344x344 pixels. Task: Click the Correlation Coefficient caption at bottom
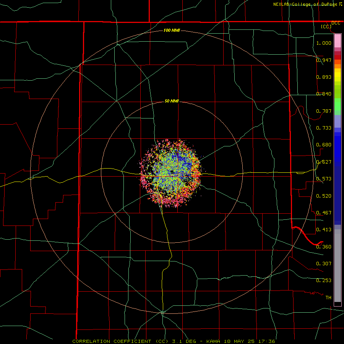[174, 341]
